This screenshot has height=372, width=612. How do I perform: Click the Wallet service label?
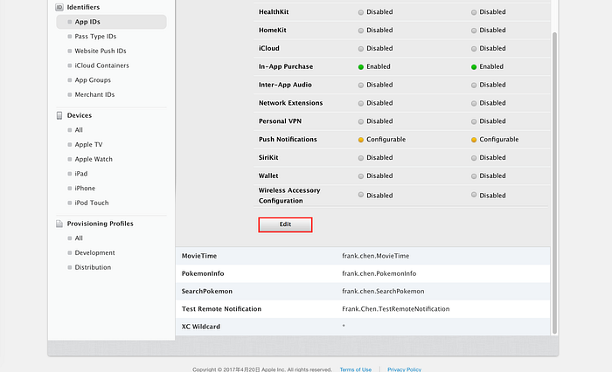point(268,176)
